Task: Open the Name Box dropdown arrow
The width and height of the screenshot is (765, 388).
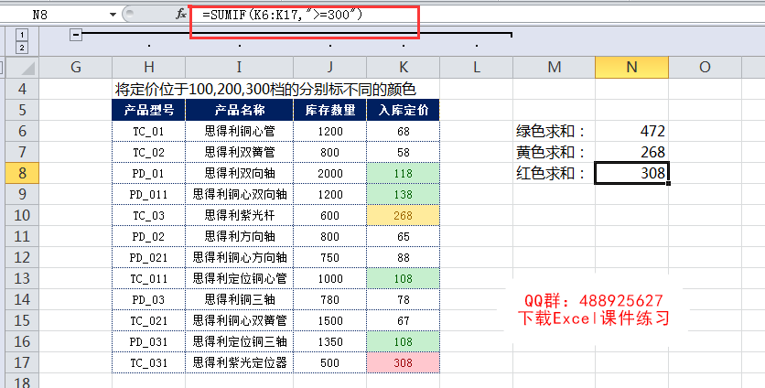Action: (113, 15)
